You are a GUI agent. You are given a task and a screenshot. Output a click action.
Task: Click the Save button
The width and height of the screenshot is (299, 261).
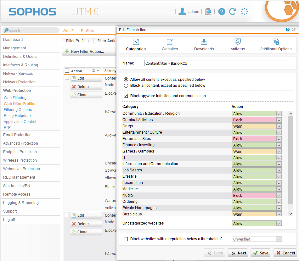click(x=261, y=253)
